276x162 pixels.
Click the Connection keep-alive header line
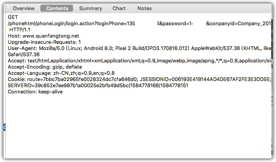[35, 92]
